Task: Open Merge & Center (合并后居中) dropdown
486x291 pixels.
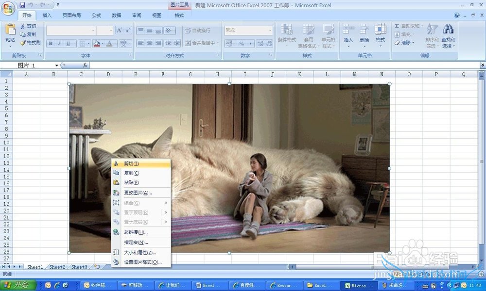Action: tap(218, 43)
